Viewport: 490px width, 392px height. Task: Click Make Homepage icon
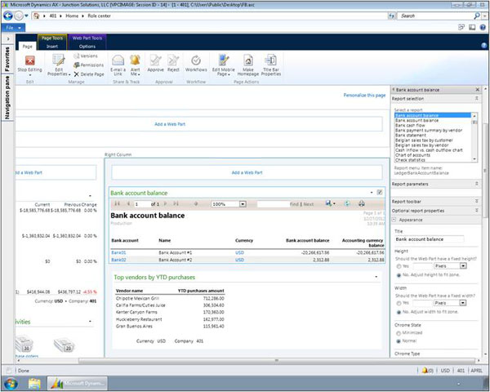[x=248, y=60]
